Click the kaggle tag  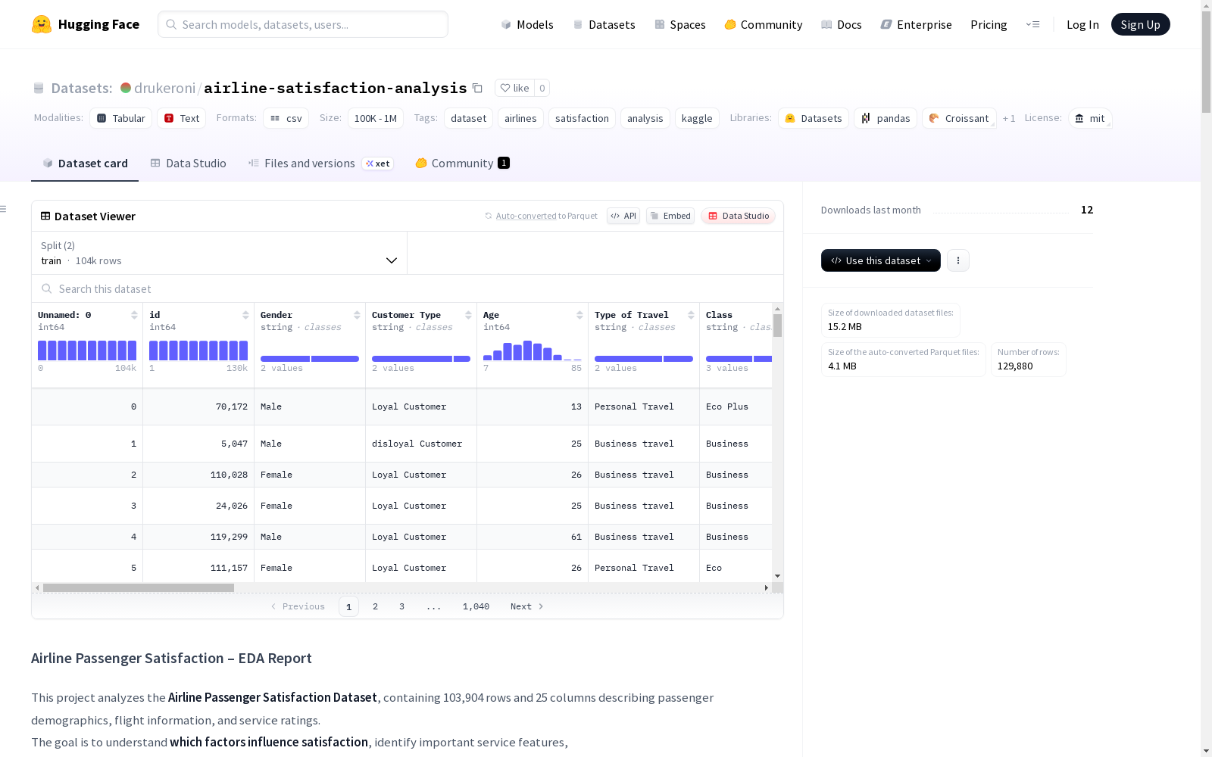[697, 118]
